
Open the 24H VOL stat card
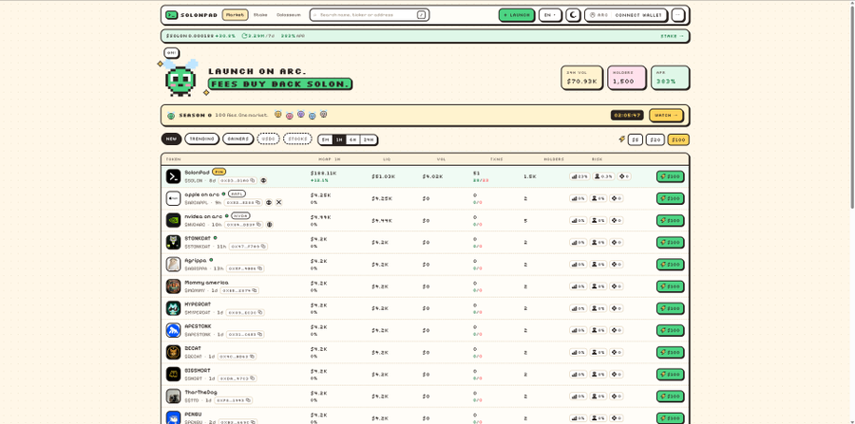point(581,78)
